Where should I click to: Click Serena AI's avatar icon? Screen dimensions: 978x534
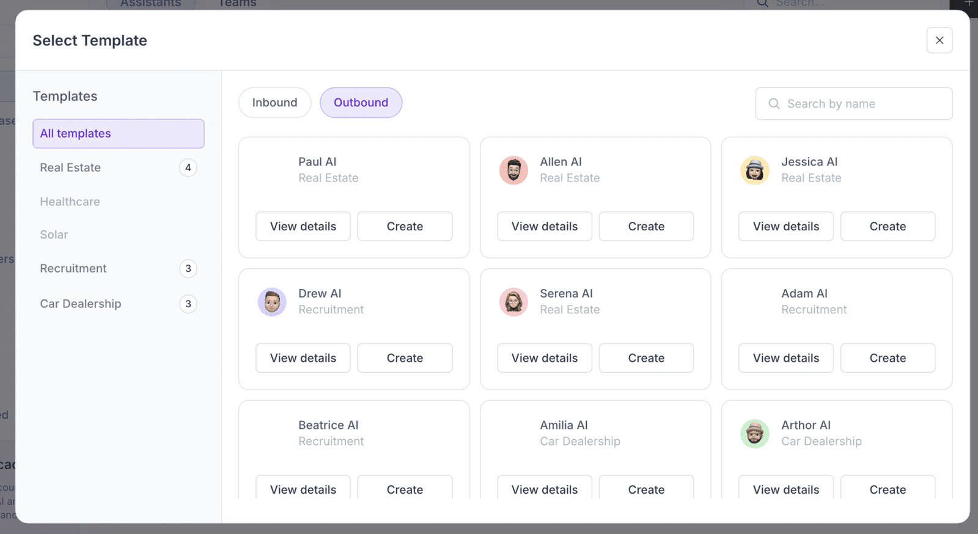tap(513, 302)
